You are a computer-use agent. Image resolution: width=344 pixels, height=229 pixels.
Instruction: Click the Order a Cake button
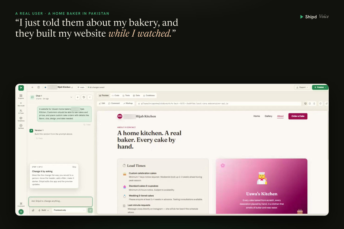click(x=298, y=116)
